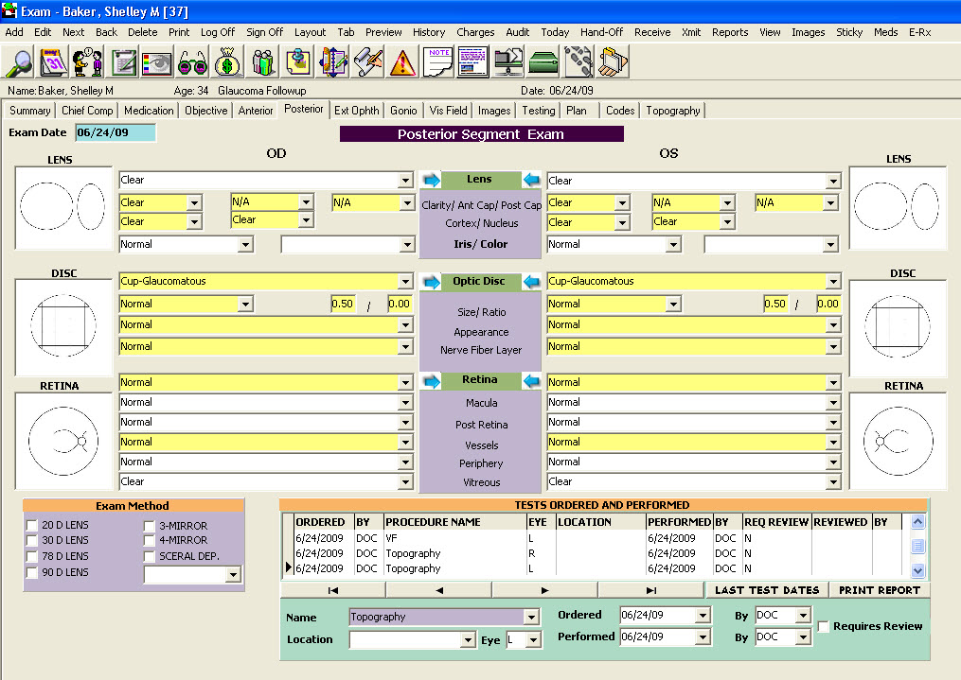Click the tests table scroll up arrow
The width and height of the screenshot is (961, 680).
tap(917, 521)
